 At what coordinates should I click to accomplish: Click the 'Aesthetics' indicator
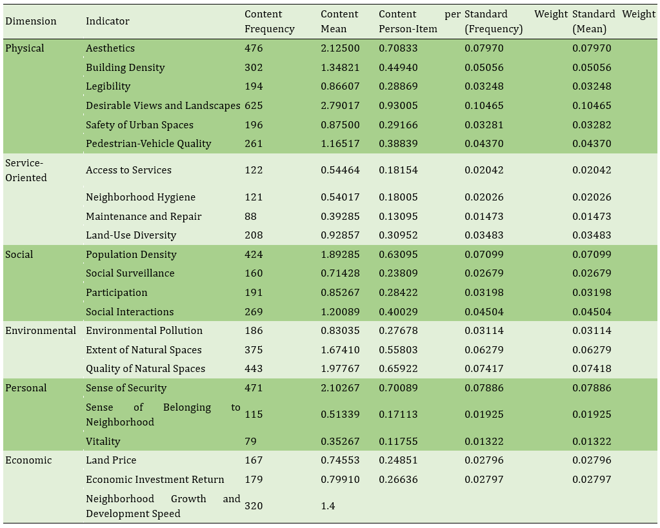coord(110,48)
